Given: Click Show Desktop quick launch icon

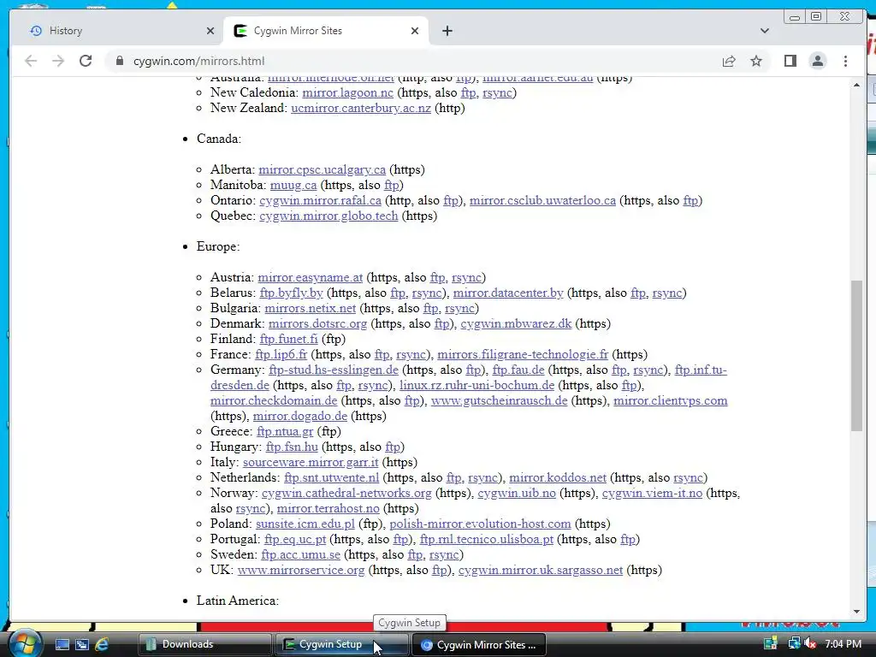Looking at the screenshot, I should pyautogui.click(x=62, y=644).
